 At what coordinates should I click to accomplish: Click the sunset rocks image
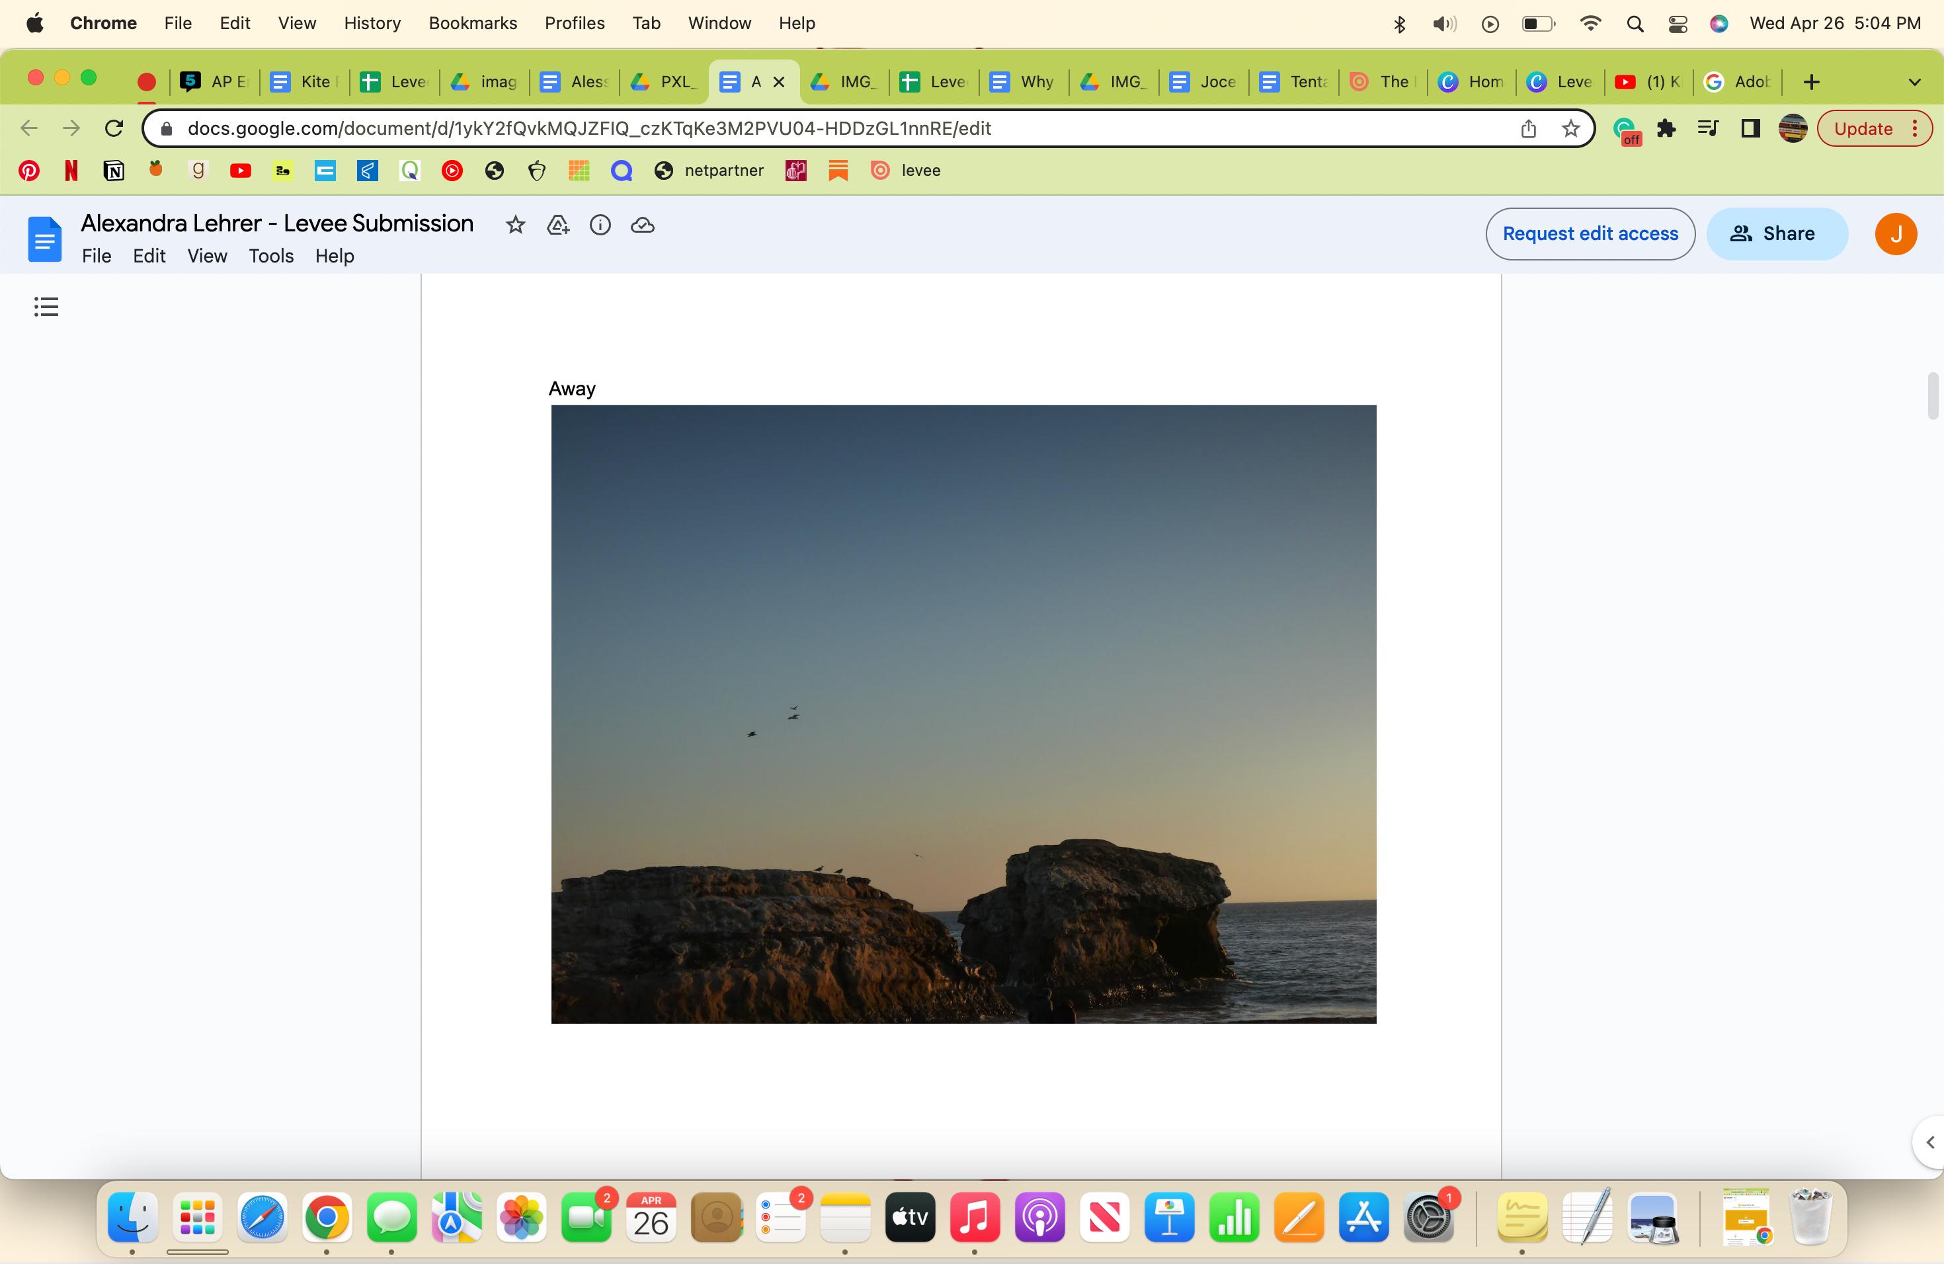pos(963,714)
